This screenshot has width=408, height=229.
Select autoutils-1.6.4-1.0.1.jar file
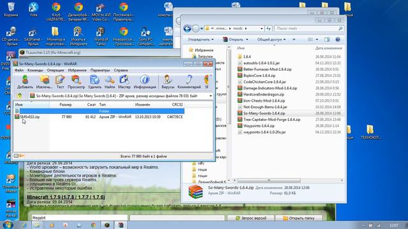(261, 63)
